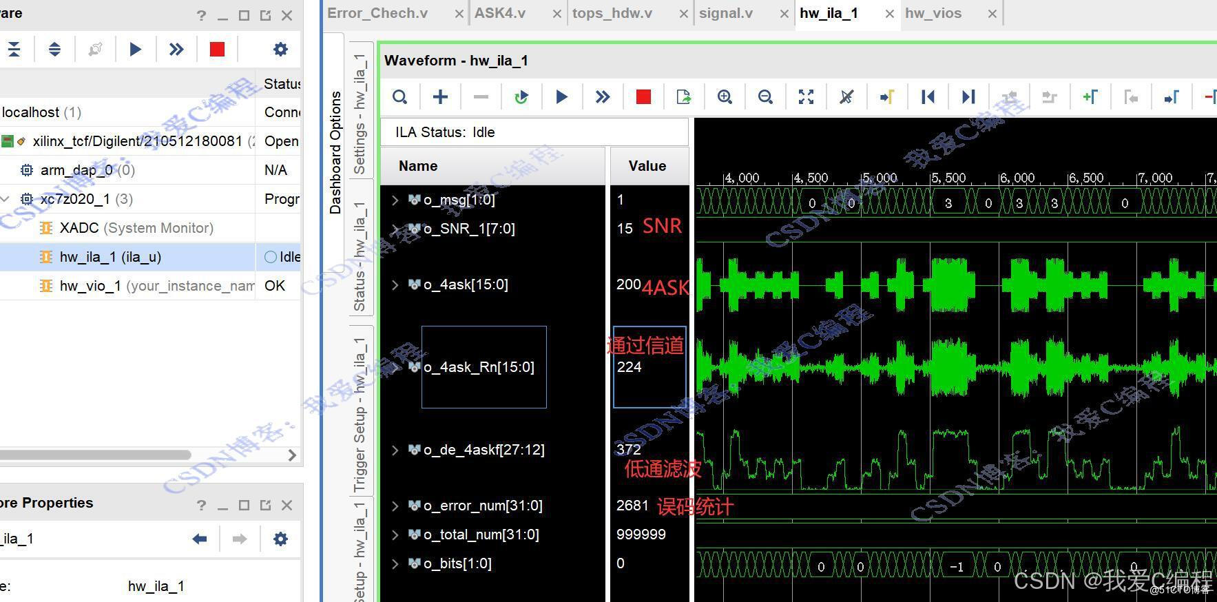Screen dimensions: 1217x602
Task: Expand all in the Hardware panel
Action: pyautogui.click(x=54, y=49)
